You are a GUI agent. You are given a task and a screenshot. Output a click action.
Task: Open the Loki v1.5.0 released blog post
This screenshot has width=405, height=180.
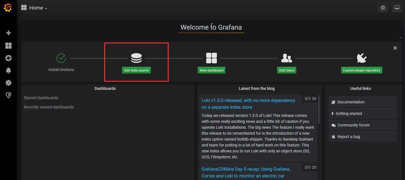[x=248, y=104]
